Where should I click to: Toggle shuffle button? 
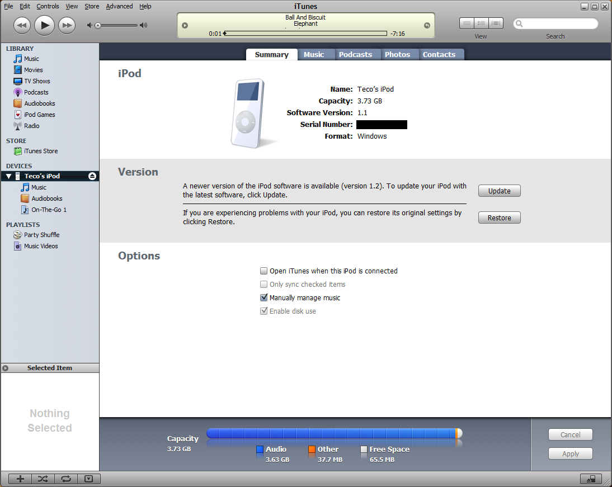tap(43, 479)
